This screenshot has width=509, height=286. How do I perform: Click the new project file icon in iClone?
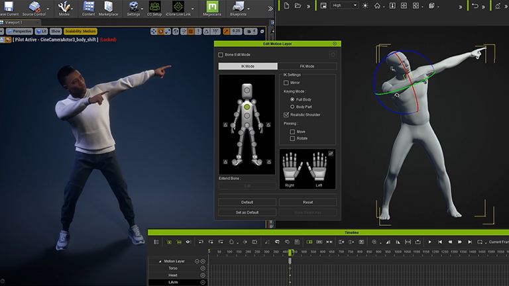pos(286,5)
